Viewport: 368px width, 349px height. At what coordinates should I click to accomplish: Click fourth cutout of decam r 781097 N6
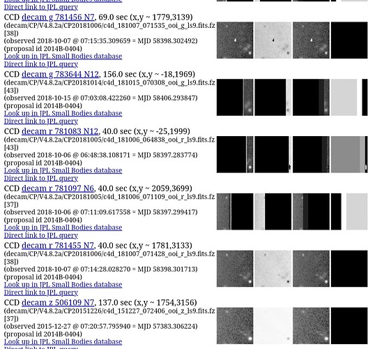349,211
